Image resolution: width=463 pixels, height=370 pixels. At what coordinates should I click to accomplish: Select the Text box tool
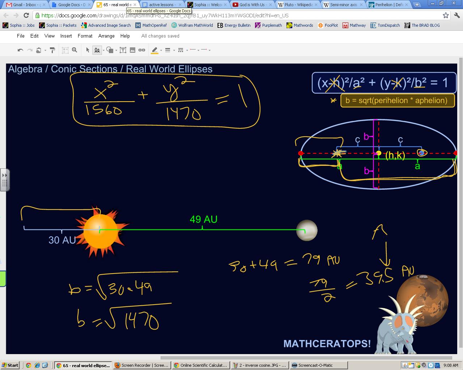pyautogui.click(x=123, y=50)
